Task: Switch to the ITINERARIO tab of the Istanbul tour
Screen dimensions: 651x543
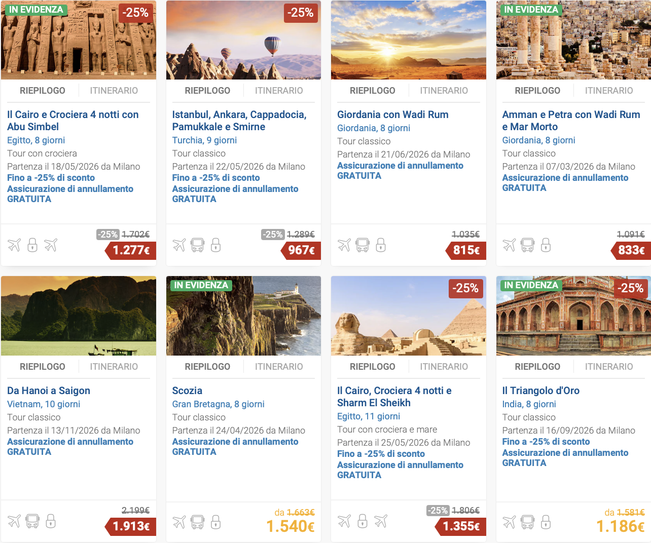Action: [279, 90]
